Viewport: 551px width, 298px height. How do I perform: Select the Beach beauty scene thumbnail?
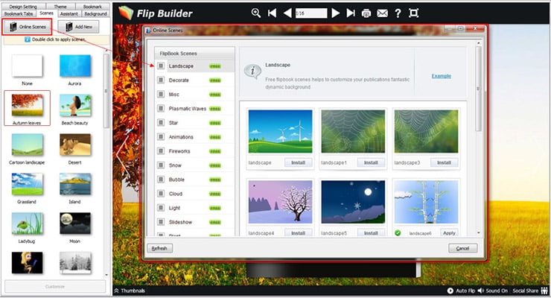(x=75, y=108)
